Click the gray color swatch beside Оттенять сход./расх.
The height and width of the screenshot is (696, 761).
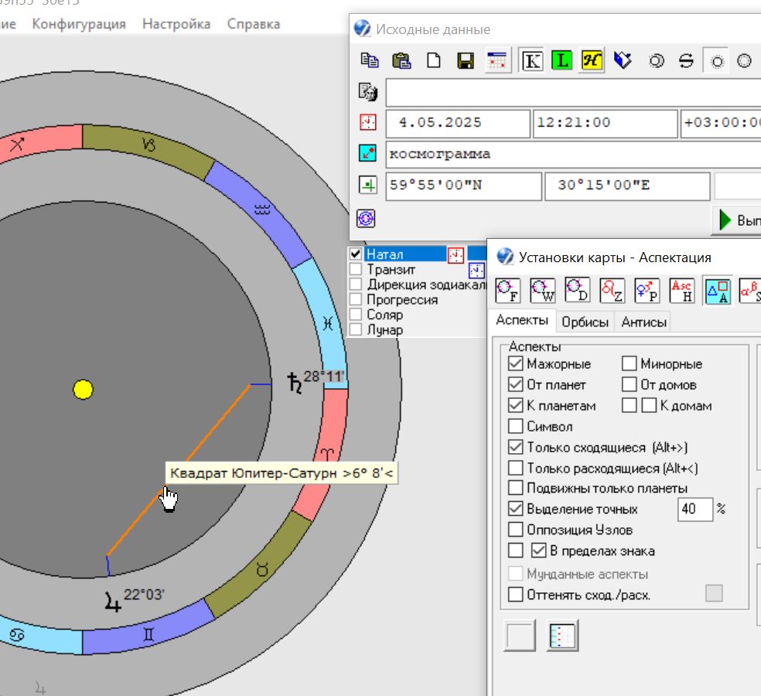tap(713, 593)
